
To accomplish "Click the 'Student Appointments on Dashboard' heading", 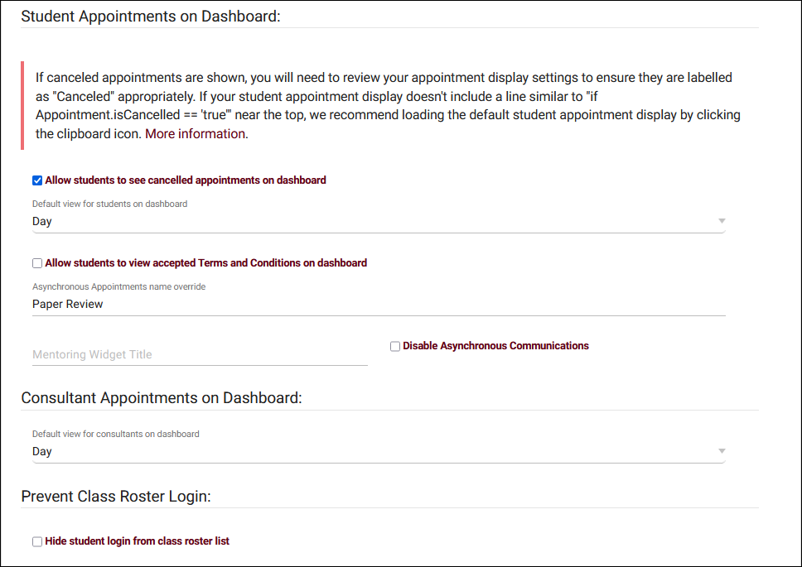I will (151, 17).
